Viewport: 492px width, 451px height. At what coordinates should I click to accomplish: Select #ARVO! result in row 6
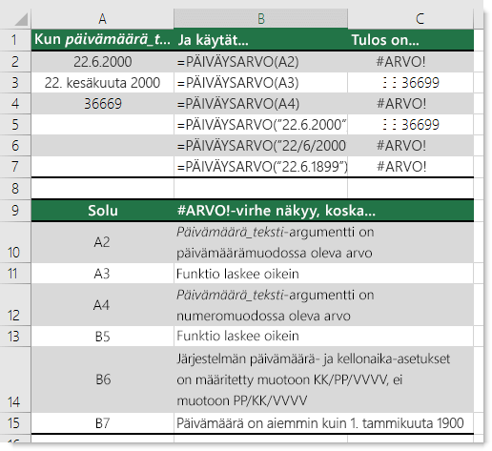coord(411,146)
